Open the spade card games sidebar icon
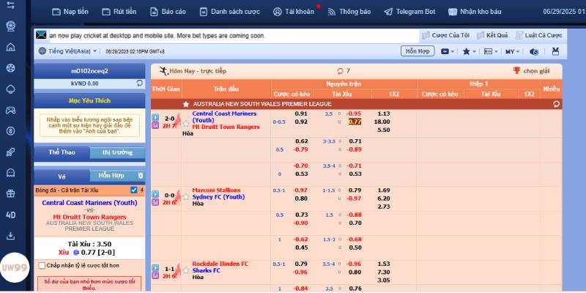 (11, 89)
